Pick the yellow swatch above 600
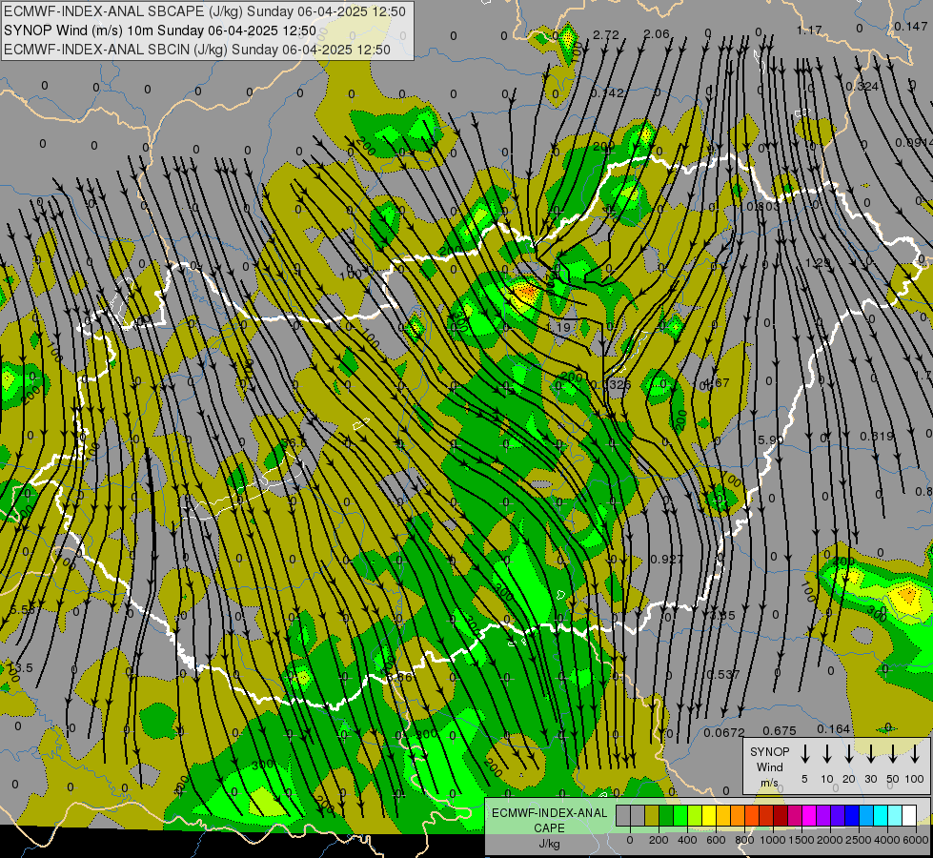933x858 pixels. point(709,815)
